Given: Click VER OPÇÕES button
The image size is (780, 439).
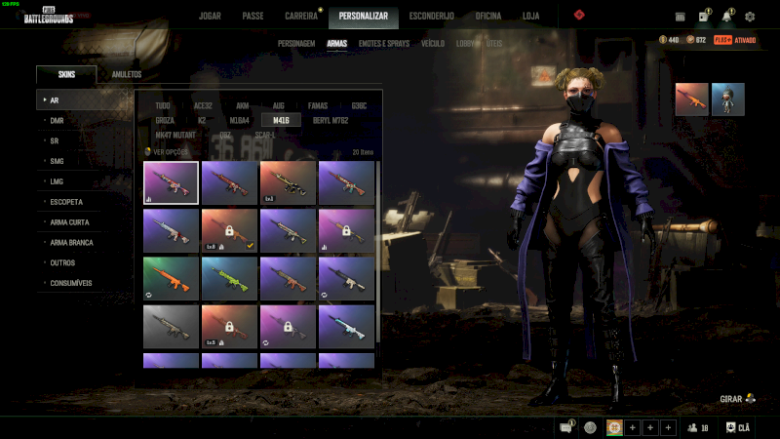Looking at the screenshot, I should [169, 152].
